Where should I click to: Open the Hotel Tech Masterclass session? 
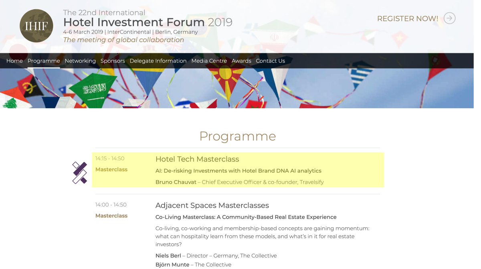point(197,159)
